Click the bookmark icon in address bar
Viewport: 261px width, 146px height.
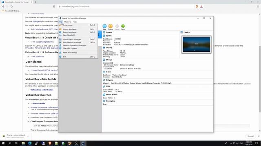(x=54, y=6)
